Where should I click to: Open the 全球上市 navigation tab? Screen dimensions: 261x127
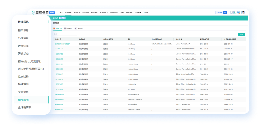pyautogui.click(x=86, y=13)
